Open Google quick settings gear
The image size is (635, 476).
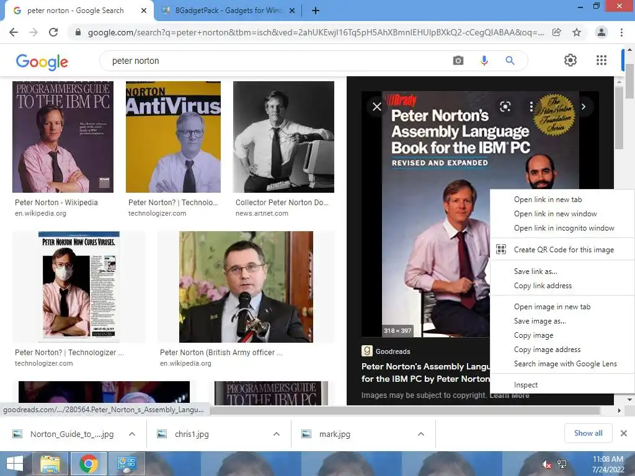coord(571,60)
